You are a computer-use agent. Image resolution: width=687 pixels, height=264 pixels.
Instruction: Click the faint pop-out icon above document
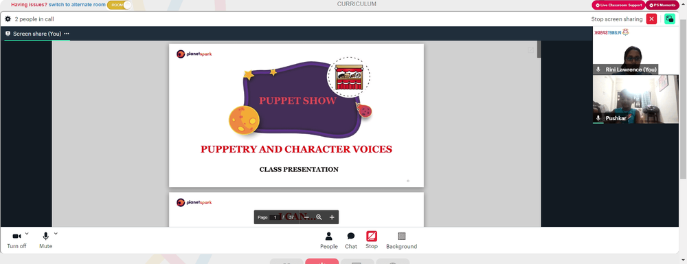tap(530, 50)
